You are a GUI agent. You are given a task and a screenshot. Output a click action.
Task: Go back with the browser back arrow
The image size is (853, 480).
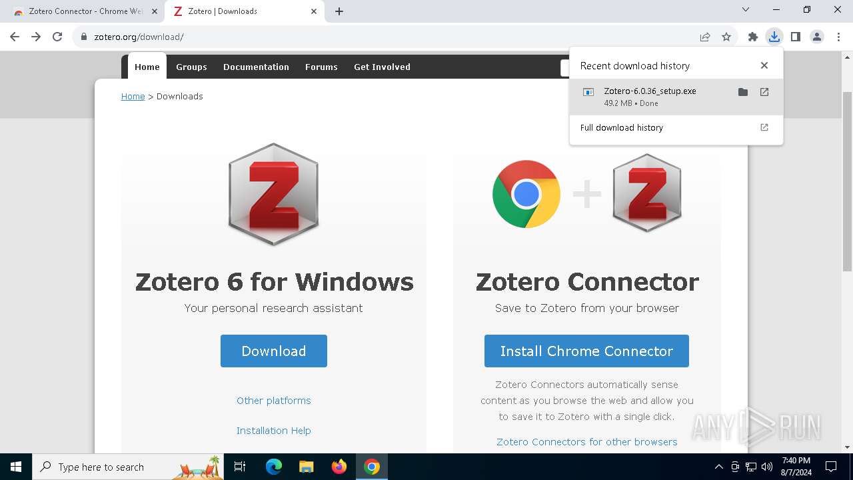pyautogui.click(x=15, y=37)
